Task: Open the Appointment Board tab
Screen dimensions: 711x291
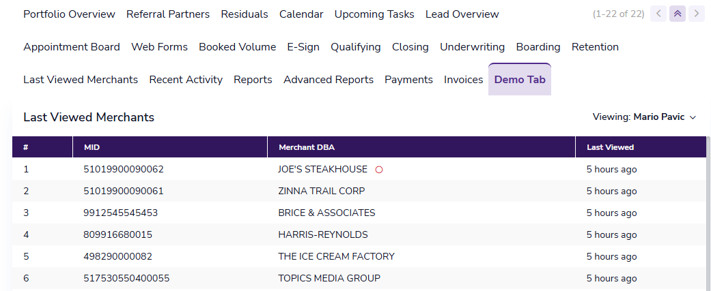Action: pos(72,47)
